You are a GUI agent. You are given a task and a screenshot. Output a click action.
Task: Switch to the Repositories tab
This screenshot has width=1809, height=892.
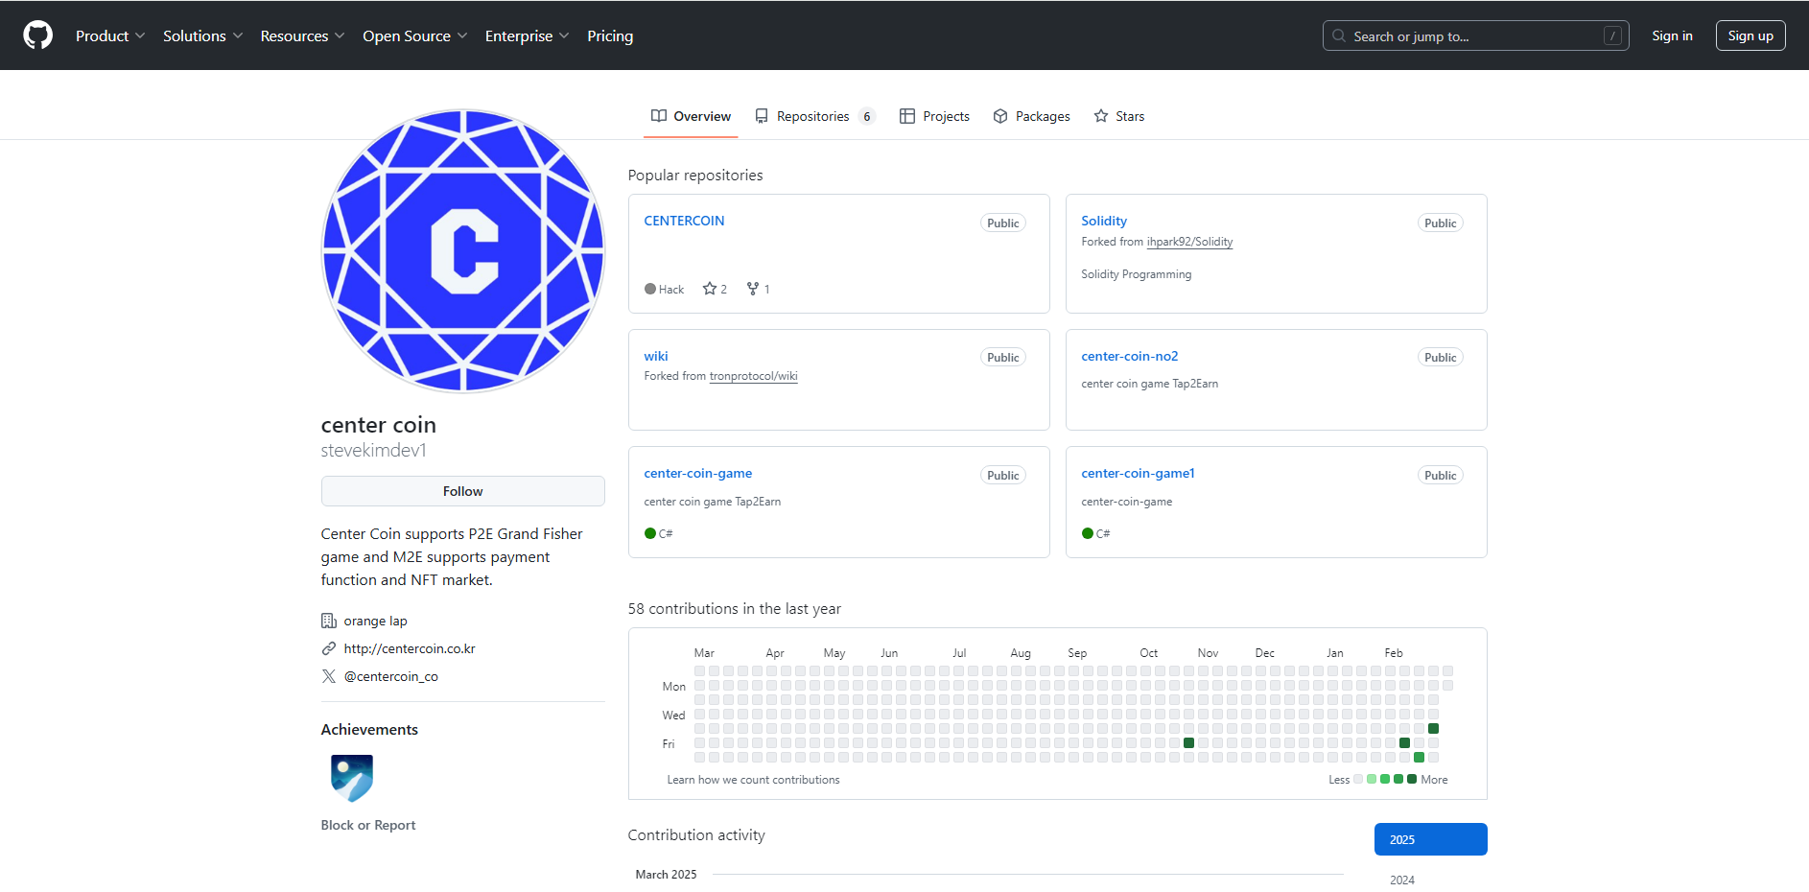[815, 116]
